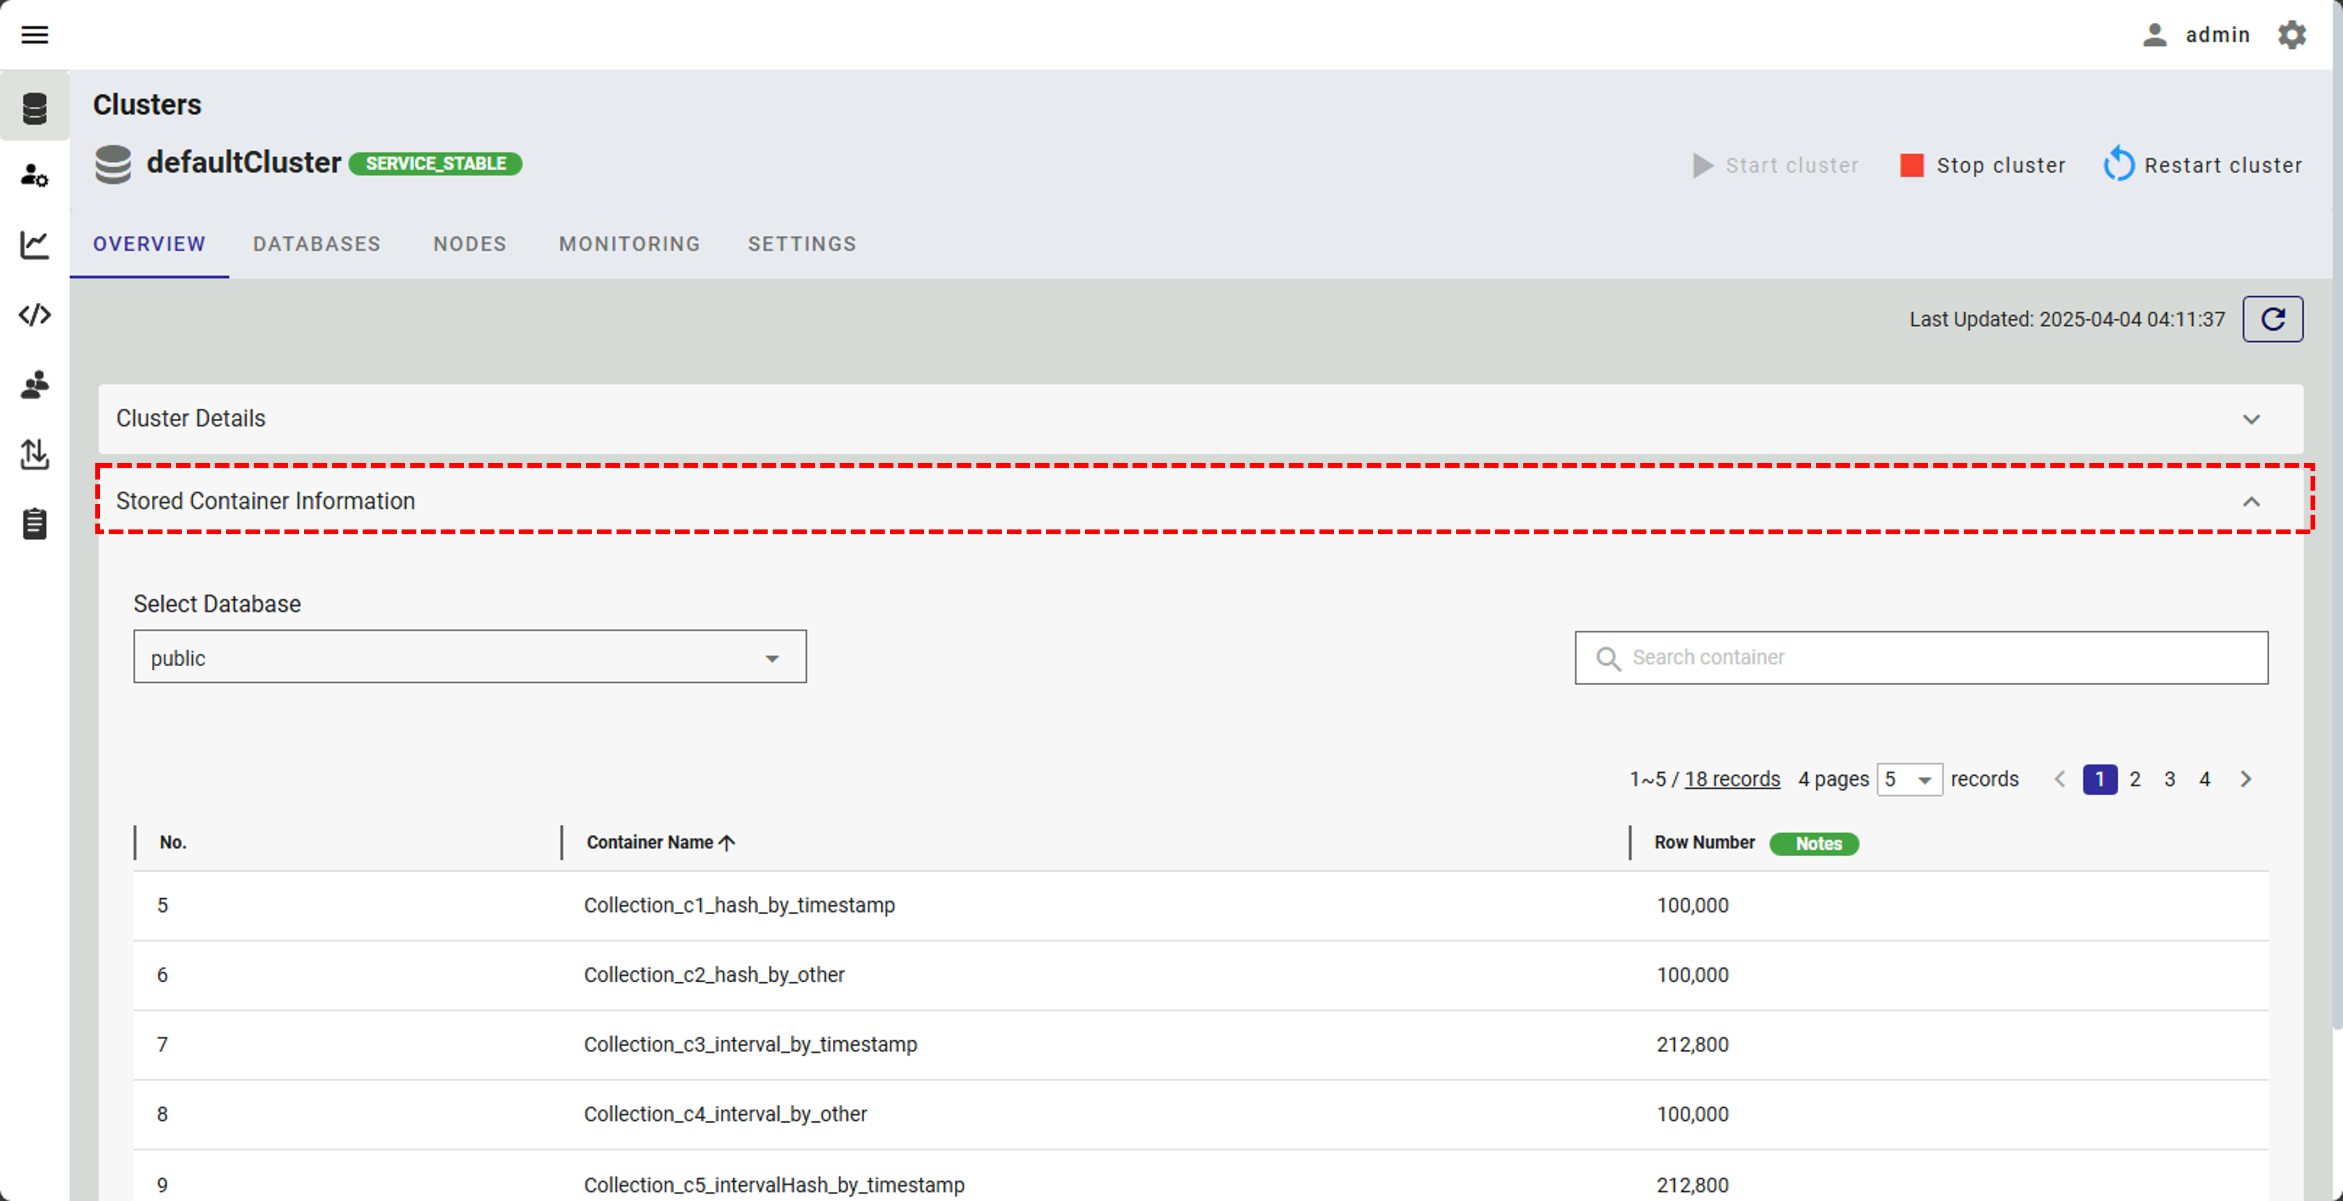Switch to the DATABASES tab
This screenshot has width=2343, height=1201.
coord(316,244)
